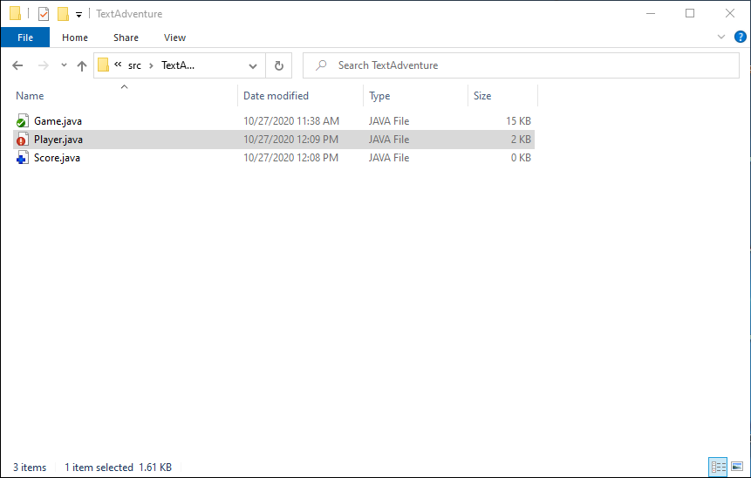Image resolution: width=751 pixels, height=478 pixels.
Task: Switch to the View ribbon tab
Action: point(174,38)
